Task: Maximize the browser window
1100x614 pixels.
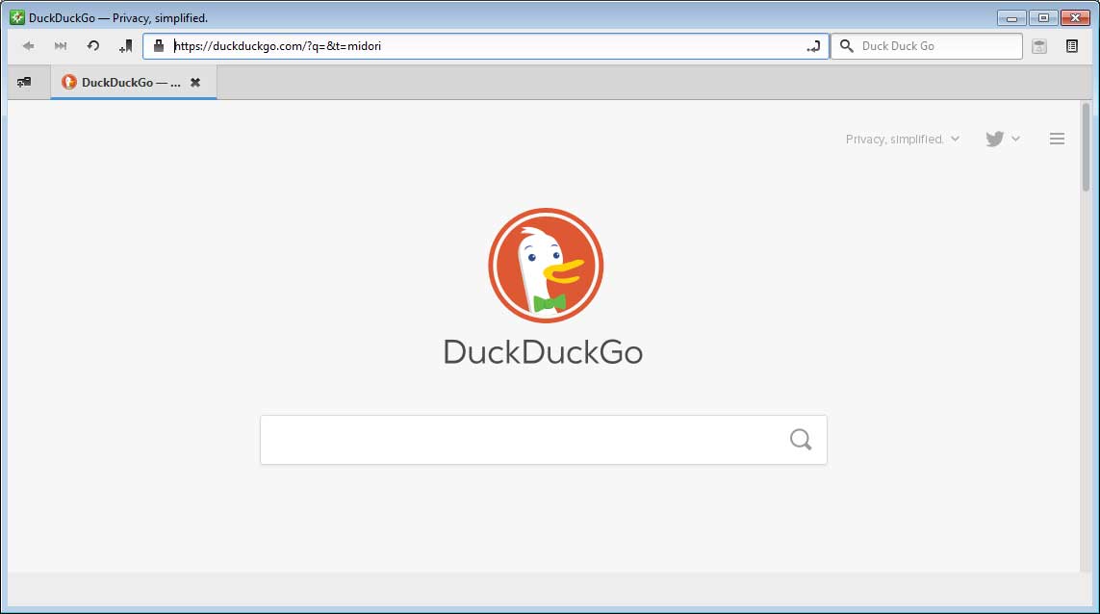Action: (x=1043, y=17)
